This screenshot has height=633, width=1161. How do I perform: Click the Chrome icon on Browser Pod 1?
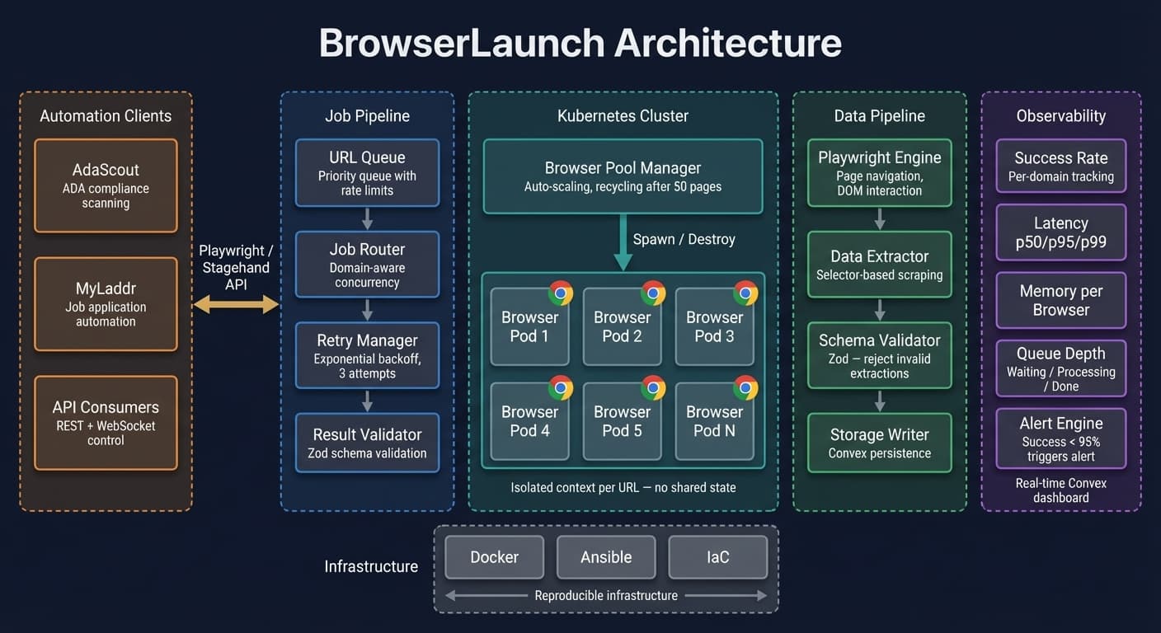click(561, 292)
